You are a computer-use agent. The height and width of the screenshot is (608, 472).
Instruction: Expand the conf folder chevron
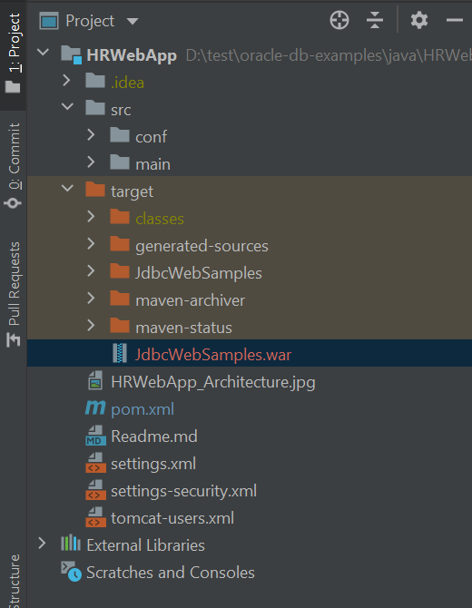click(91, 135)
